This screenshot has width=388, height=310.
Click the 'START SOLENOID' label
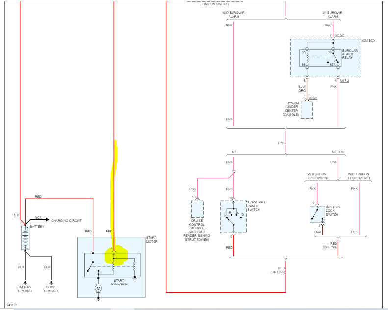(x=119, y=282)
